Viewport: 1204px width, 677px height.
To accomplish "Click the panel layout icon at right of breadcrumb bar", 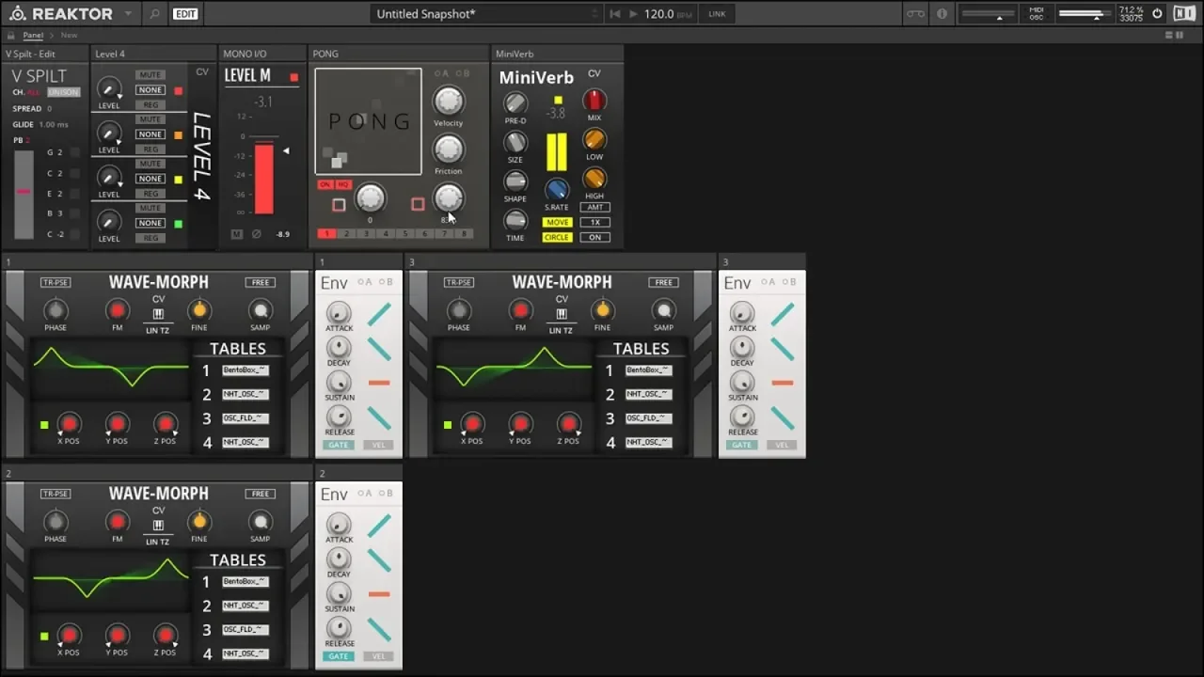I will (1173, 35).
